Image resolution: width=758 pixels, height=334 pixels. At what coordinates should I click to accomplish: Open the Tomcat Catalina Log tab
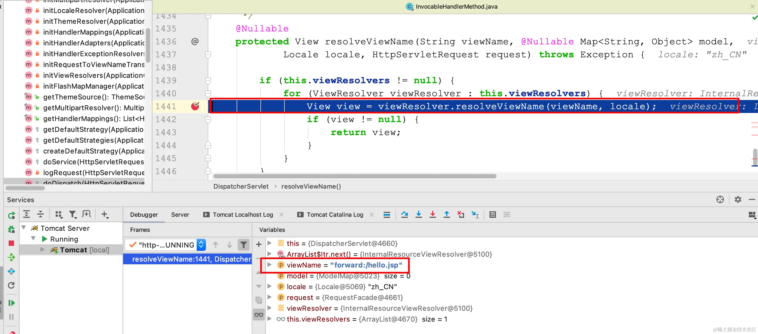tap(335, 215)
